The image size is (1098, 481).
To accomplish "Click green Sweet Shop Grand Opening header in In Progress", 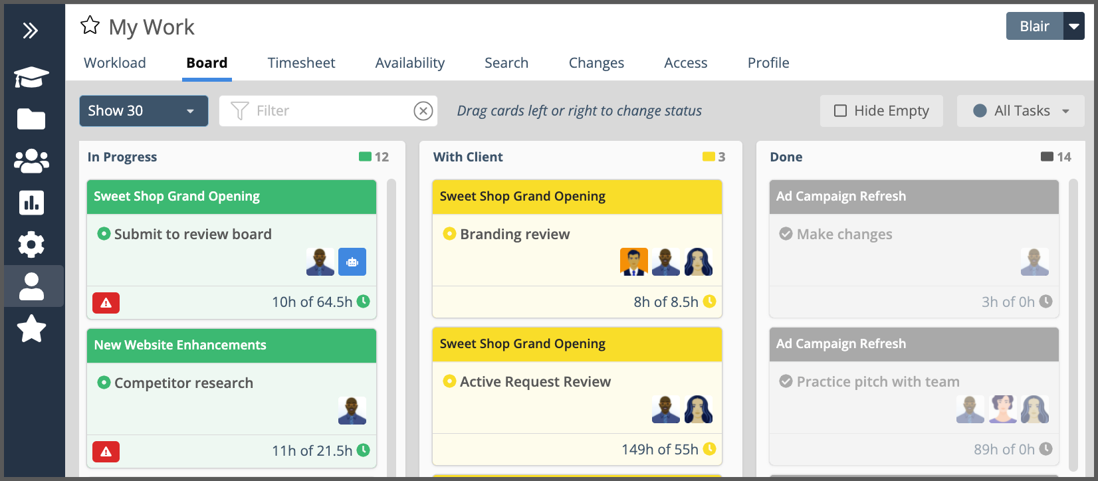I will click(231, 197).
